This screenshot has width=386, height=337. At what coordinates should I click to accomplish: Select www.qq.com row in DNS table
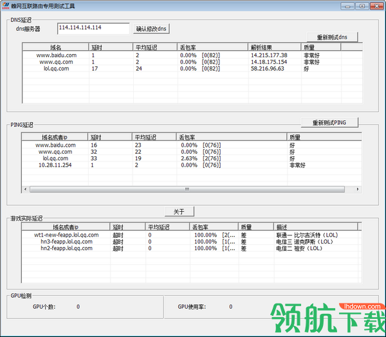pos(192,62)
